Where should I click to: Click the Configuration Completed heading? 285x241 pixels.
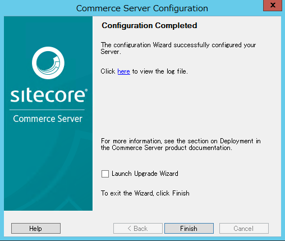pos(149,25)
